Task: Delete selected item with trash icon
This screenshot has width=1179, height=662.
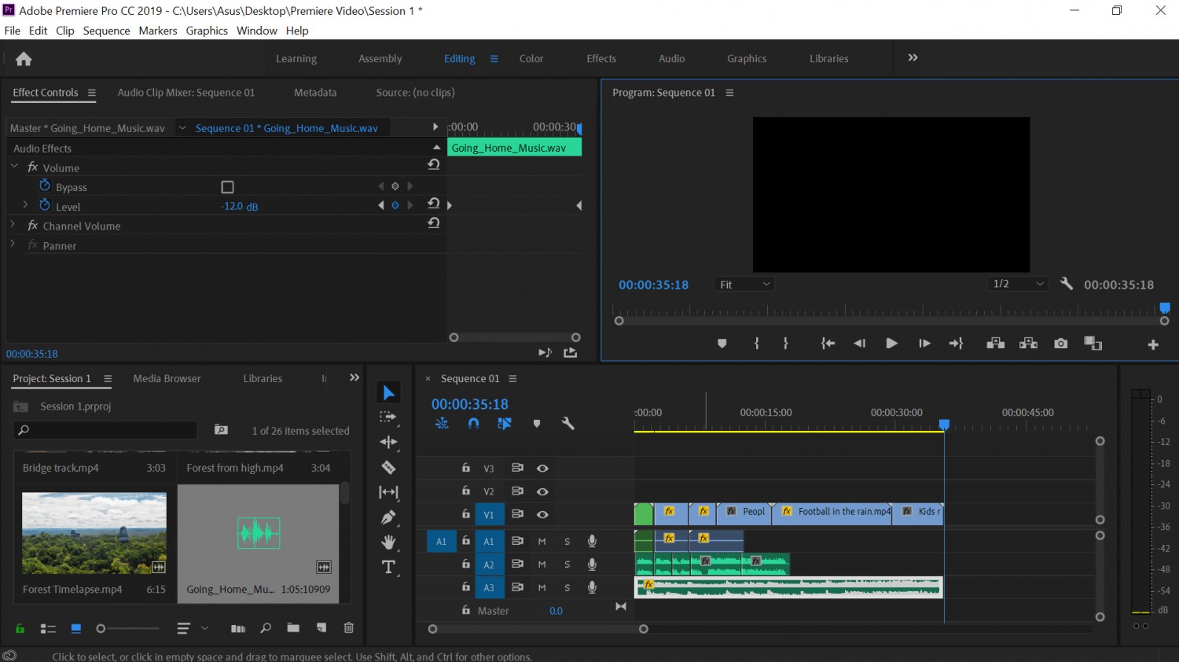Action: coord(349,628)
